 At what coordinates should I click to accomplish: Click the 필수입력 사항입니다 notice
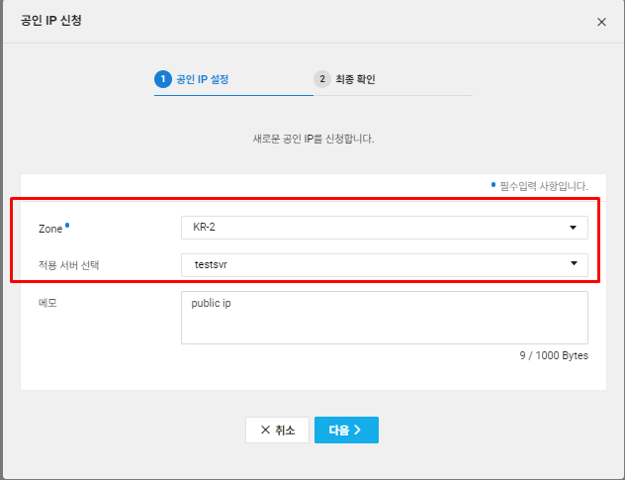(544, 186)
